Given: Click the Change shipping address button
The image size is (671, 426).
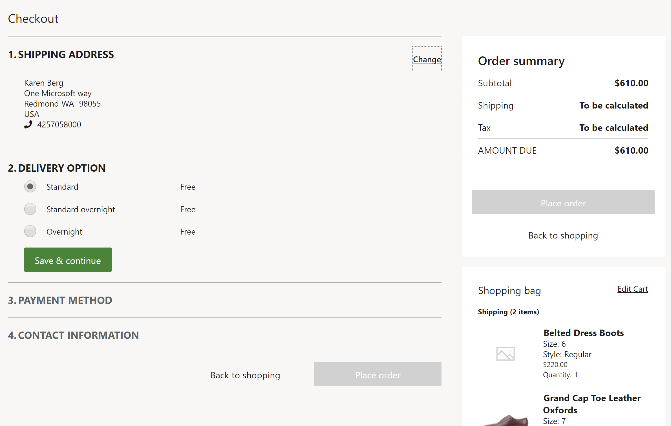Looking at the screenshot, I should 426,59.
